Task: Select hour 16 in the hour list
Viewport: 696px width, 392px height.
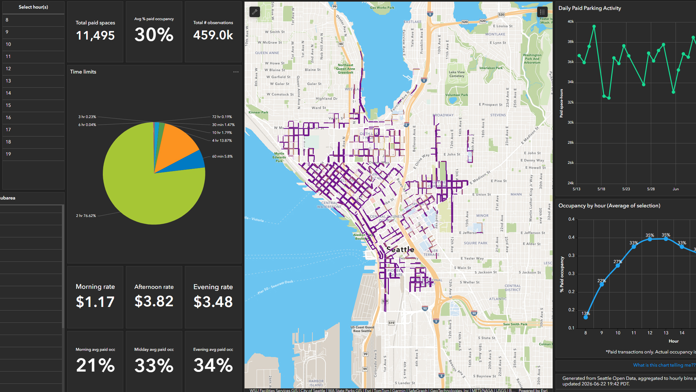Action: tap(33, 118)
